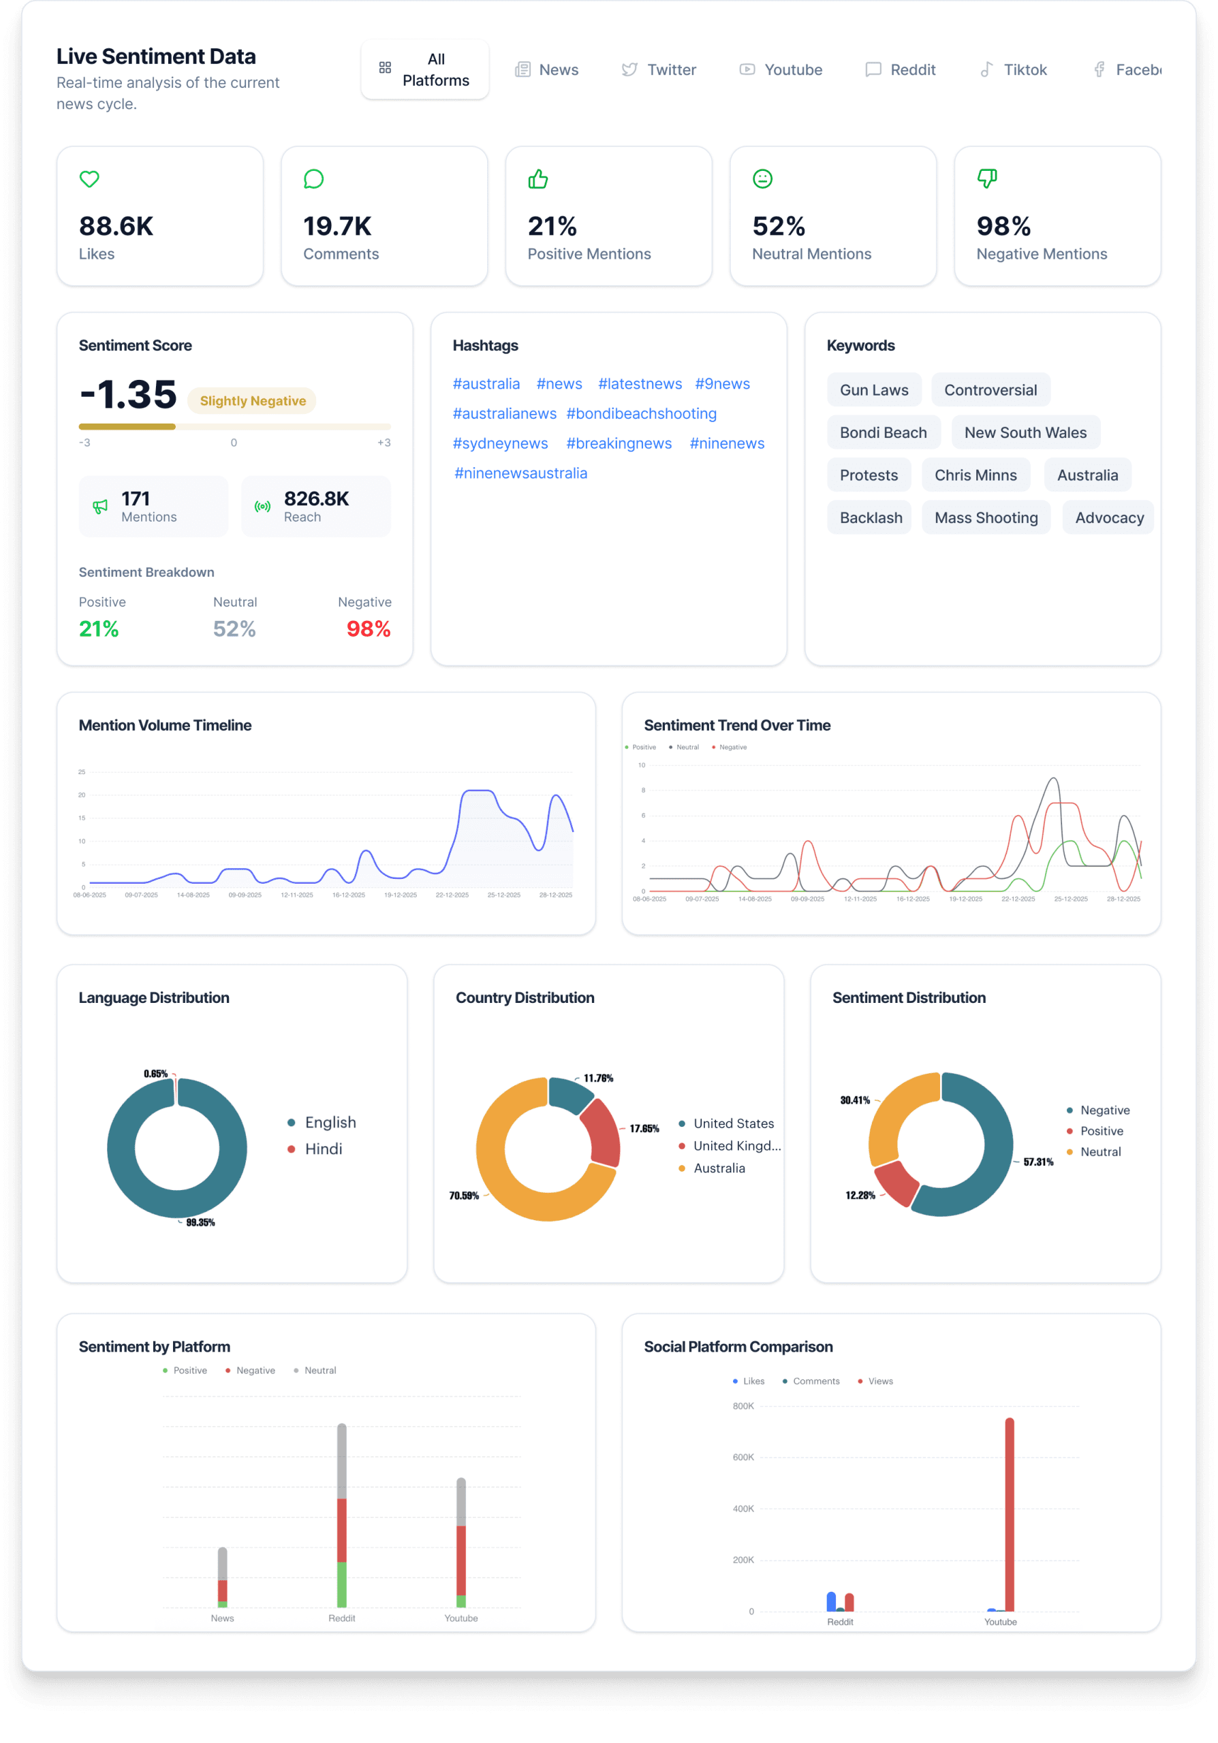This screenshot has height=1743, width=1218.
Task: Click the thumbs-down icon for Negative Mentions
Action: point(986,179)
